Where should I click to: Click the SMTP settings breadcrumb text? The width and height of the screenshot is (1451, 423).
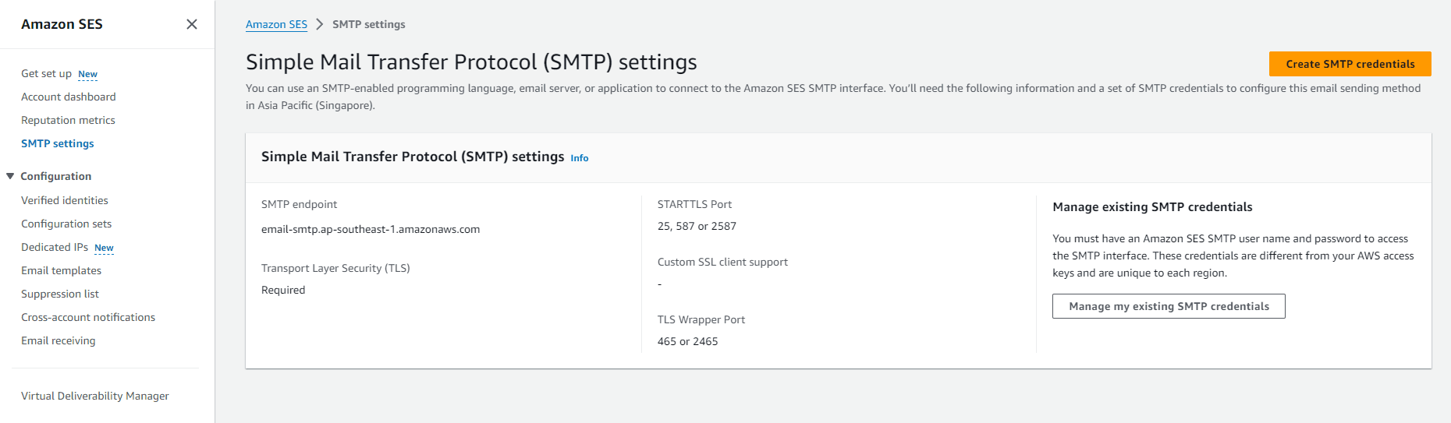tap(369, 24)
